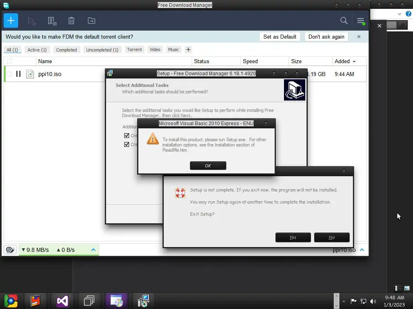This screenshot has width=413, height=309.
Task: Switch to the Completed tab
Action: tap(67, 49)
